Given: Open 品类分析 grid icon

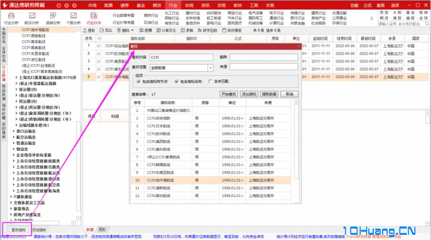Looking at the screenshot, I should point(53,18).
